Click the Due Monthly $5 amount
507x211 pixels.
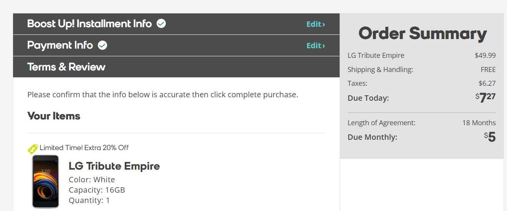point(490,137)
